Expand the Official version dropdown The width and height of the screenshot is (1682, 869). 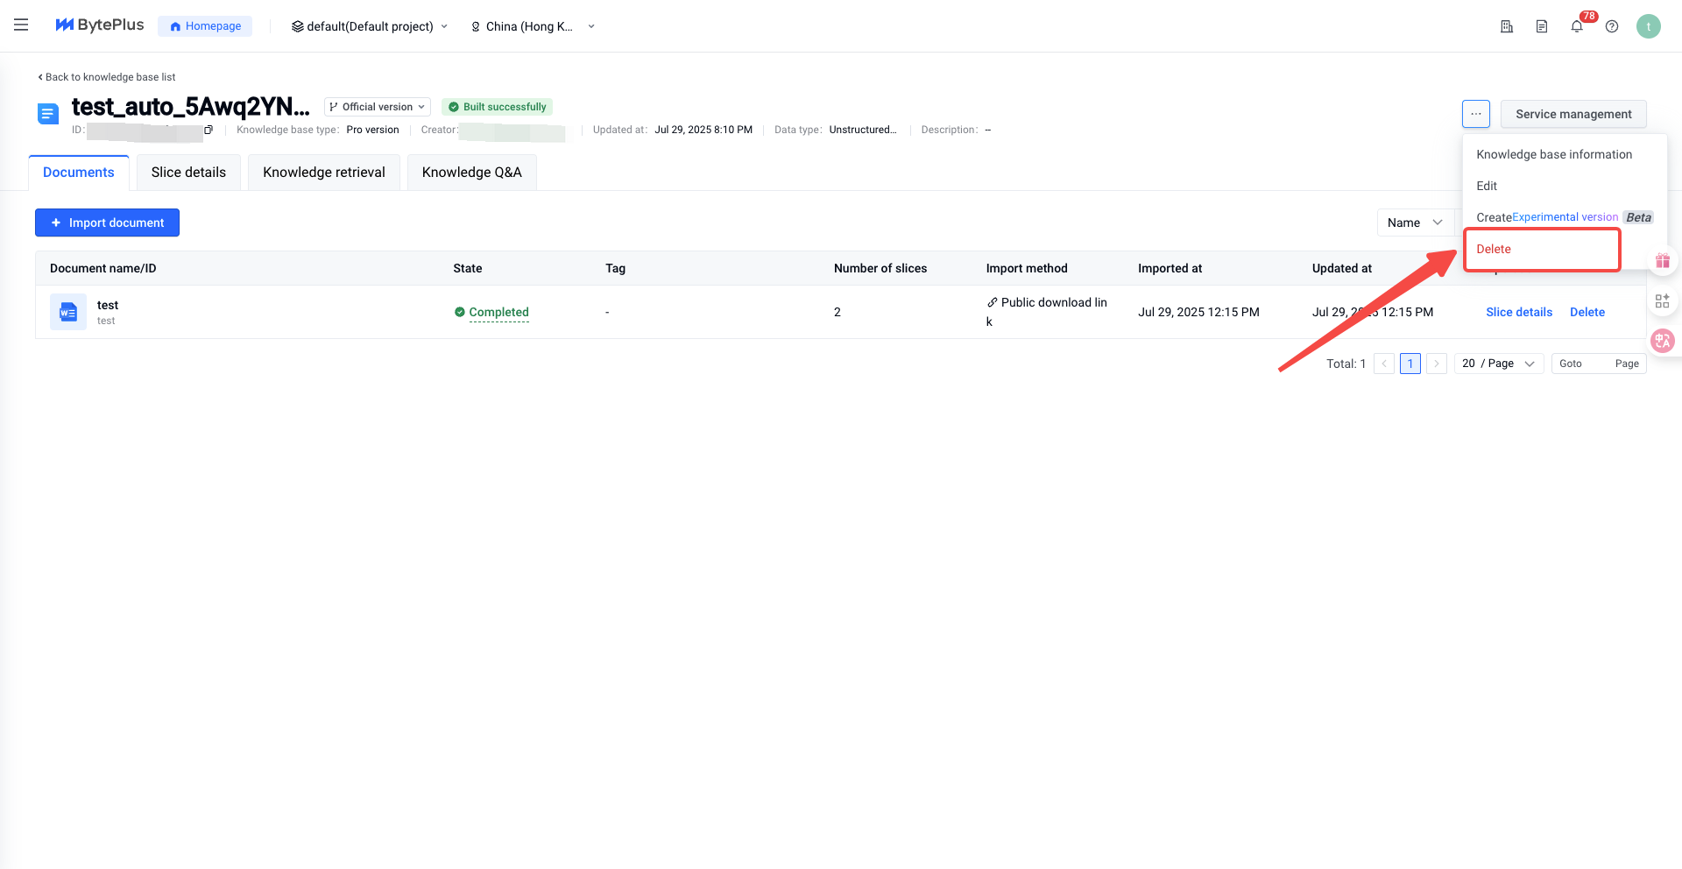pyautogui.click(x=378, y=107)
